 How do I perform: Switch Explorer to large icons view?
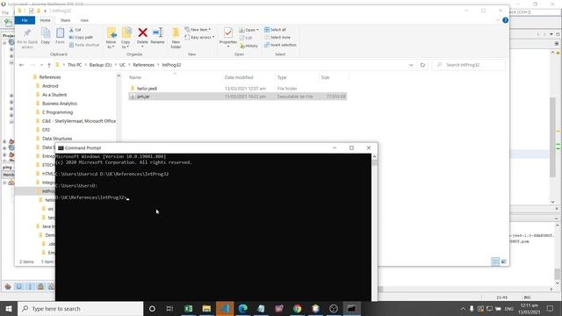pyautogui.click(x=503, y=262)
